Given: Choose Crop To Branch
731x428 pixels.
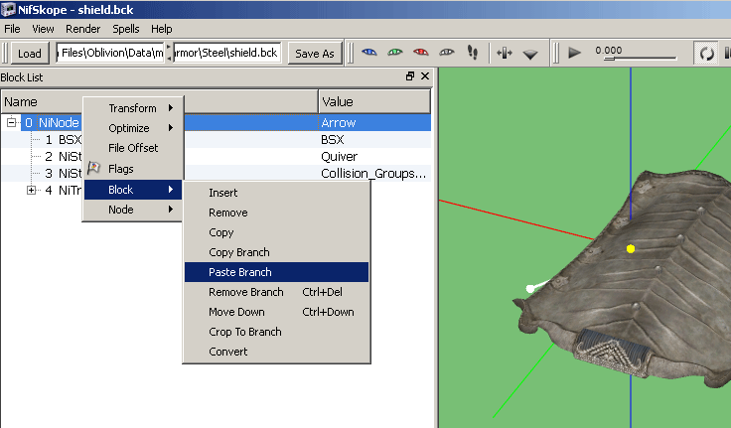Looking at the screenshot, I should pos(276,332).
